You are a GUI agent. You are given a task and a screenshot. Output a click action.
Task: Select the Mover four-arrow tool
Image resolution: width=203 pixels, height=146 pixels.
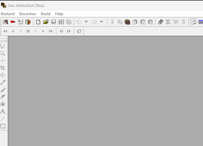pos(3,75)
